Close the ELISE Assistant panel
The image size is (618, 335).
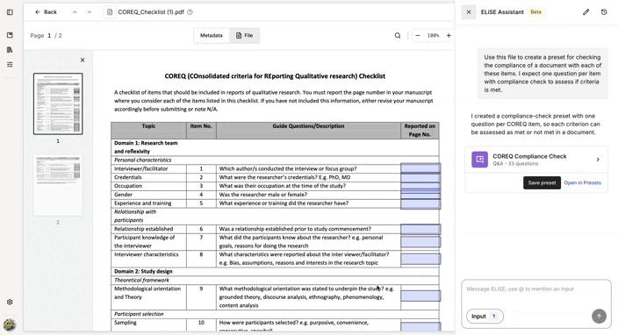click(469, 12)
